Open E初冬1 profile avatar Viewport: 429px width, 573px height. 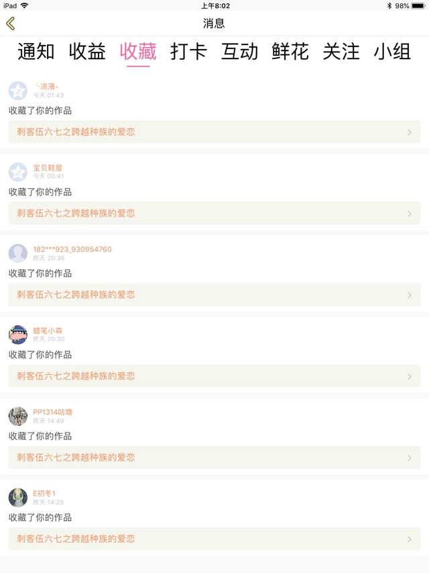tap(18, 498)
